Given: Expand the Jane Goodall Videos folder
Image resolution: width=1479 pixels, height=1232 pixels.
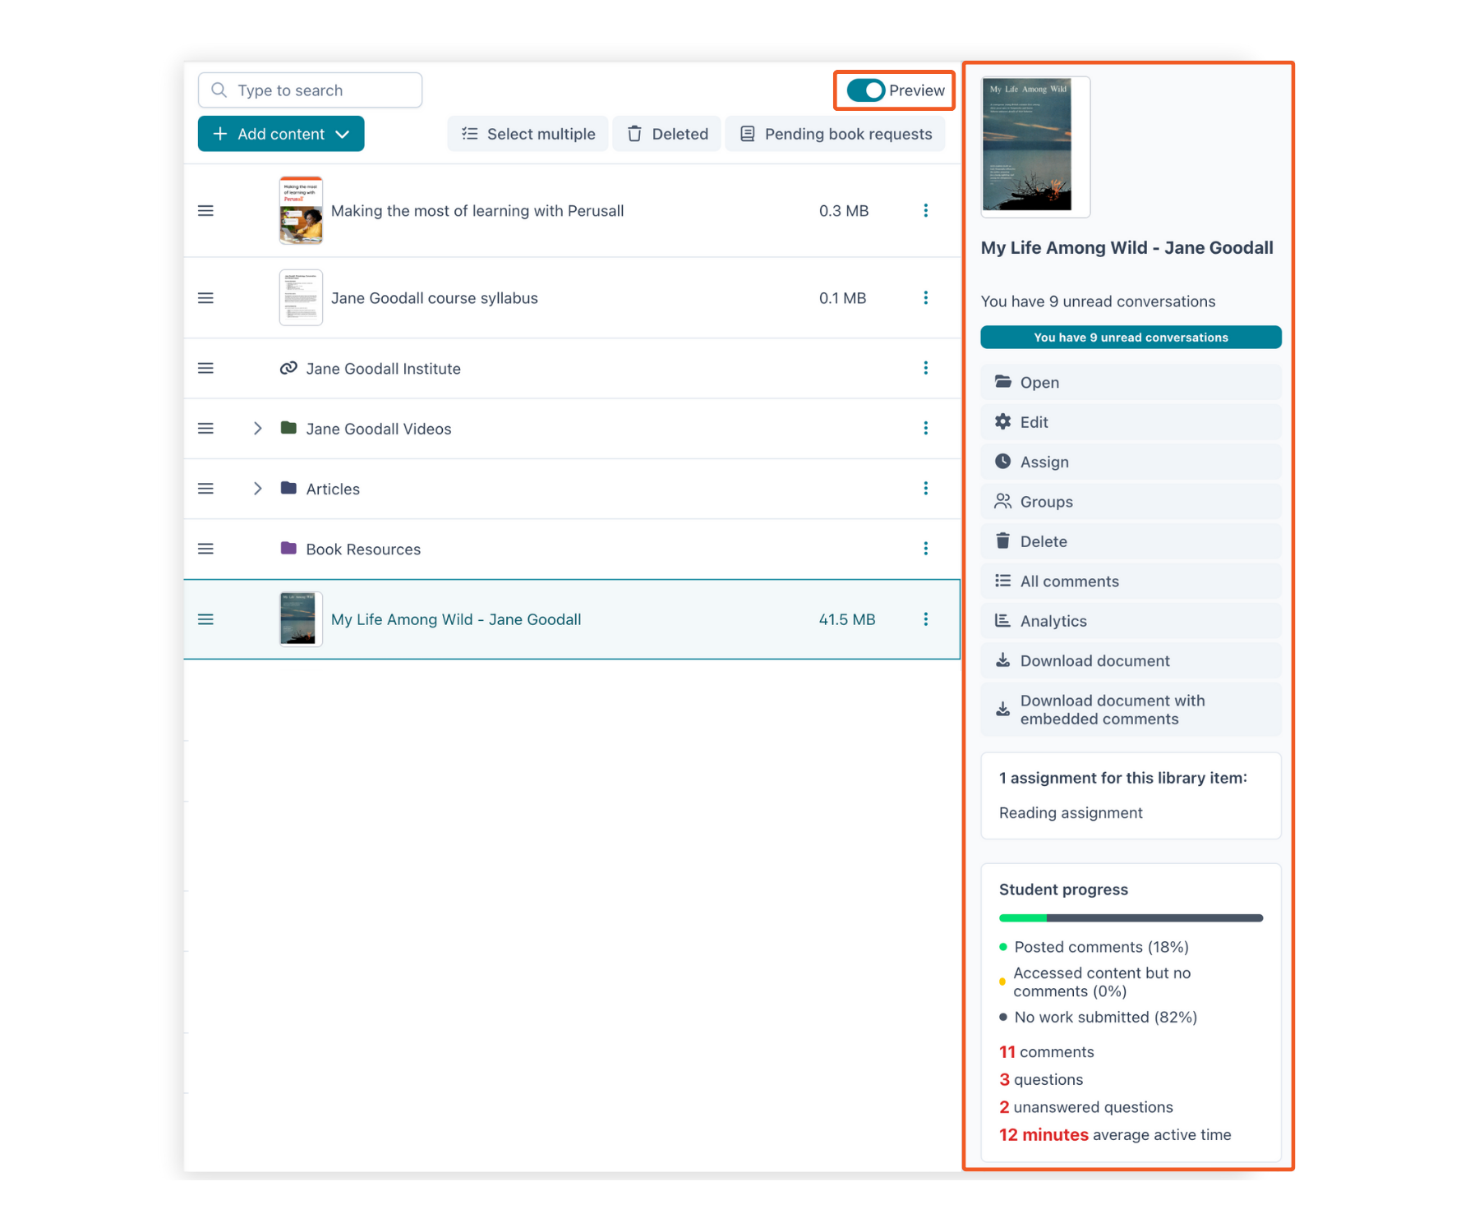Looking at the screenshot, I should click(x=257, y=428).
